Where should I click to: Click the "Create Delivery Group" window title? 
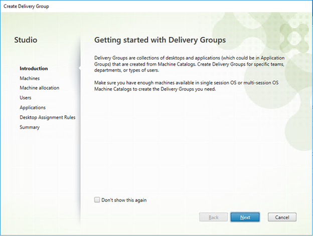point(26,6)
